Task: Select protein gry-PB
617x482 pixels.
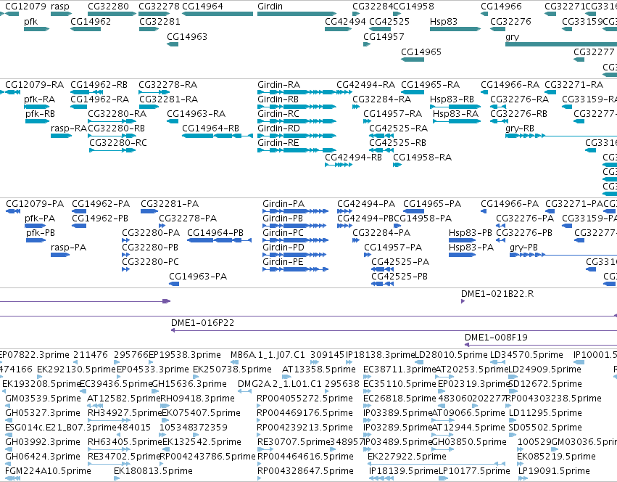Action: point(523,248)
